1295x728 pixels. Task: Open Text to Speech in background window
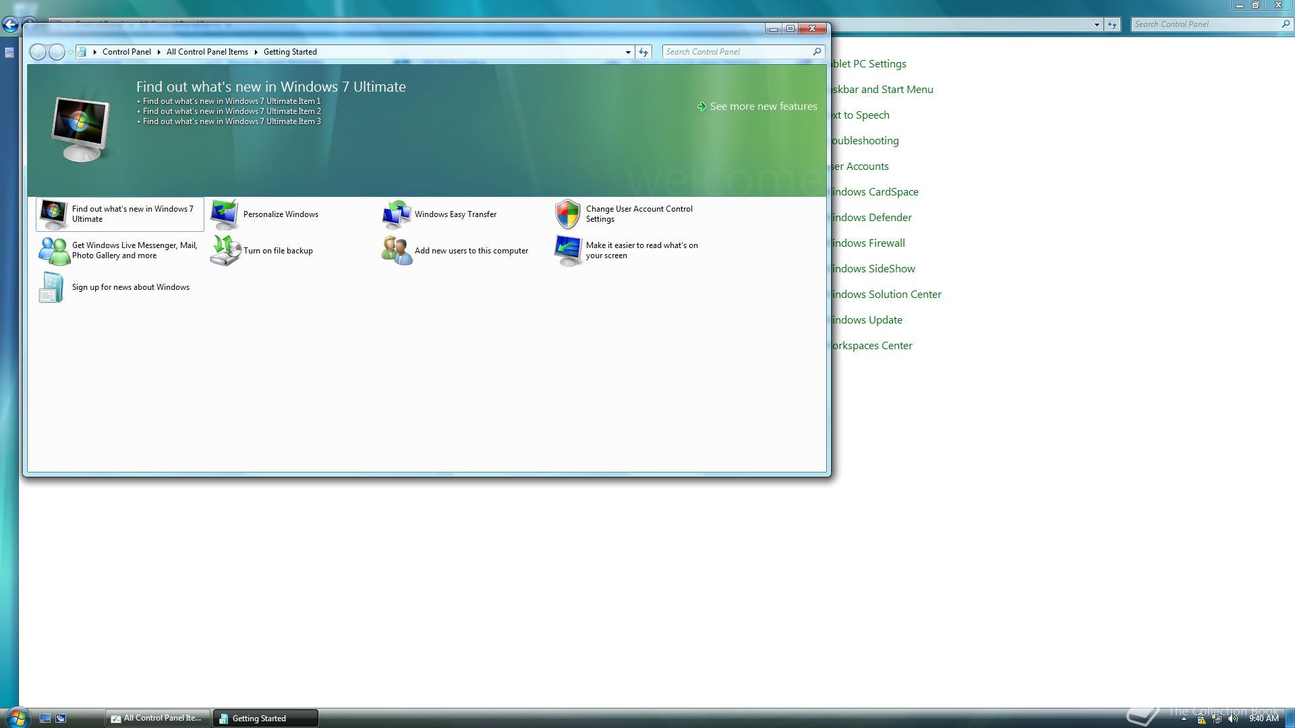[860, 115]
